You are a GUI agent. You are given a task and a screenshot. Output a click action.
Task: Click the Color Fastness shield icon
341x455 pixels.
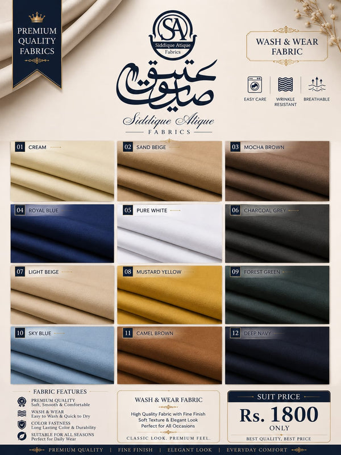coord(22,425)
